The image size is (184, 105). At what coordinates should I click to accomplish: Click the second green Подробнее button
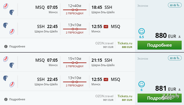click(159, 98)
